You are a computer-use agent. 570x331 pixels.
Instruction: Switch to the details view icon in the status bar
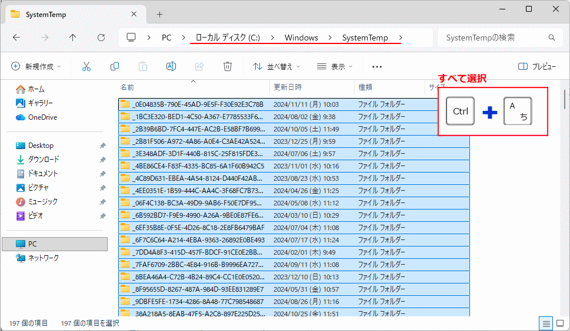tap(546, 323)
